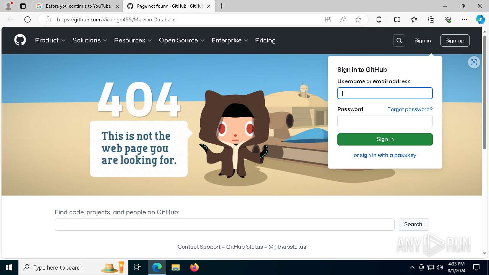This screenshot has width=489, height=275.
Task: Toggle split screen icon
Action: point(397,19)
